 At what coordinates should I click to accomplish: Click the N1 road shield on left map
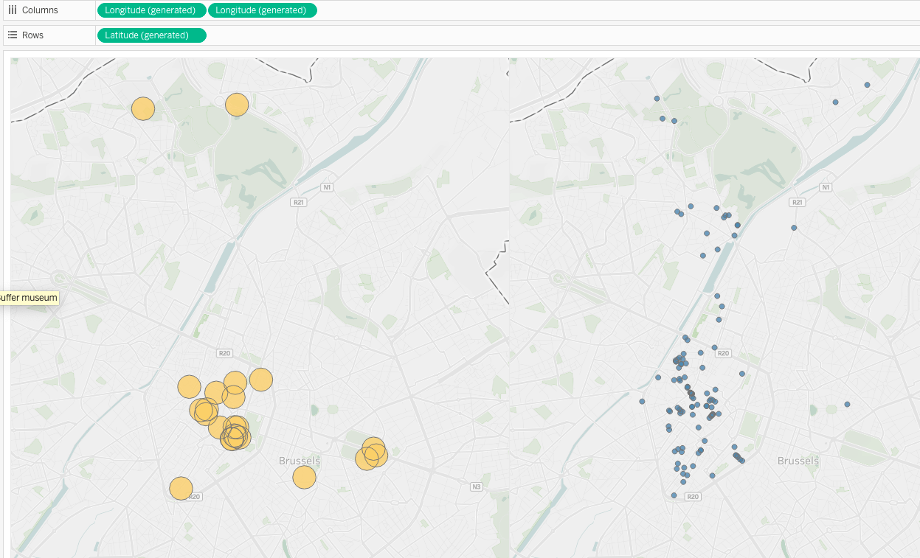point(326,187)
